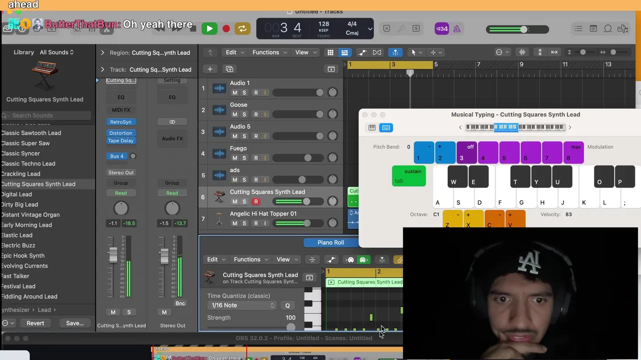641x360 pixels.
Task: Open the Piano Roll Edit menu
Action: coord(215,259)
